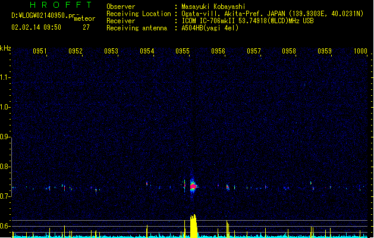Click the 0954 time marker
Viewport: 374px width, 238px height.
point(147,51)
